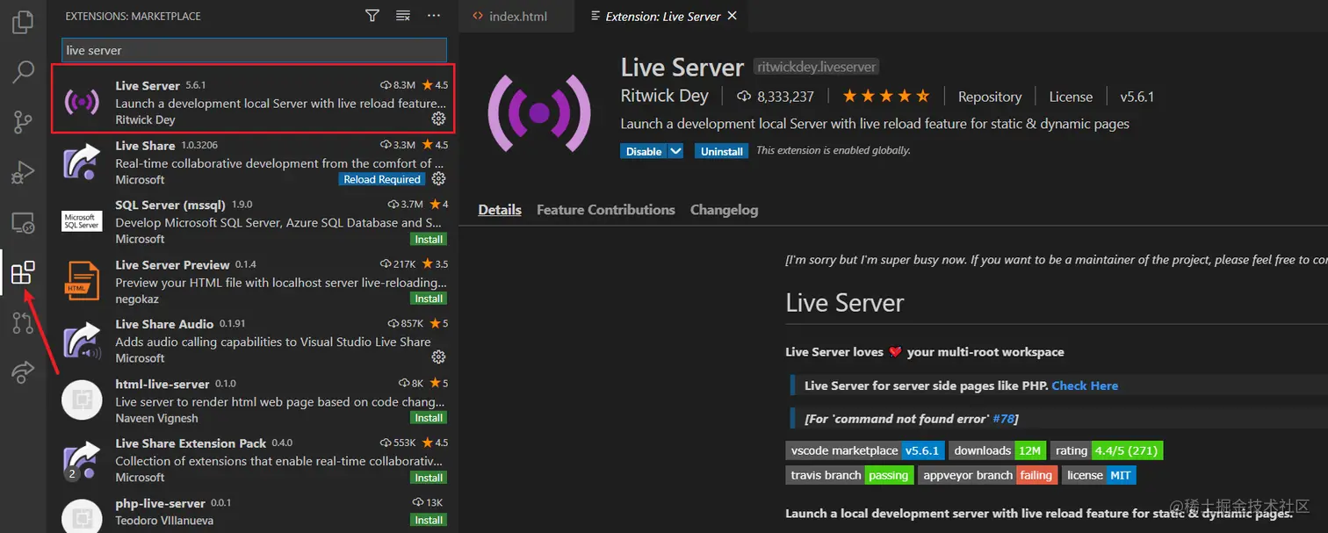Open Source Control view in activity bar
This screenshot has width=1328, height=533.
(24, 122)
